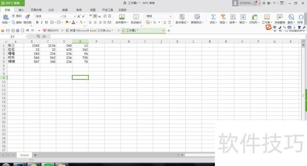The width and height of the screenshot is (307, 166).
Task: Click the Name Box showing E9
Action: click(x=14, y=37)
